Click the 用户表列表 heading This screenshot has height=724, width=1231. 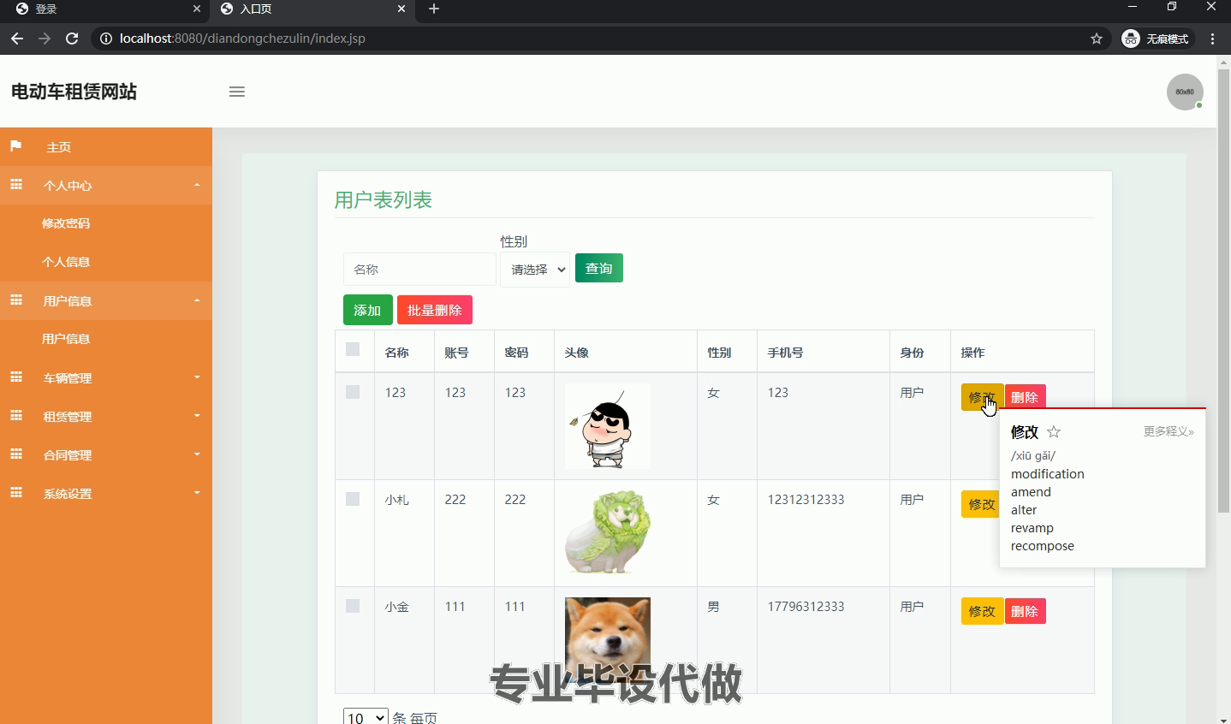383,200
